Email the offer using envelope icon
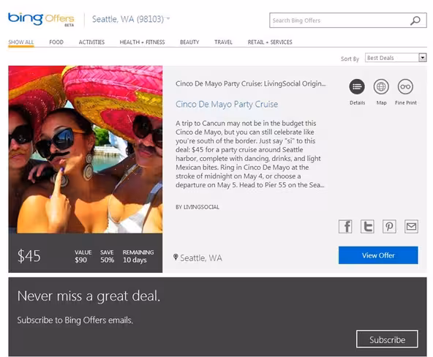The image size is (433, 357). coord(411,227)
